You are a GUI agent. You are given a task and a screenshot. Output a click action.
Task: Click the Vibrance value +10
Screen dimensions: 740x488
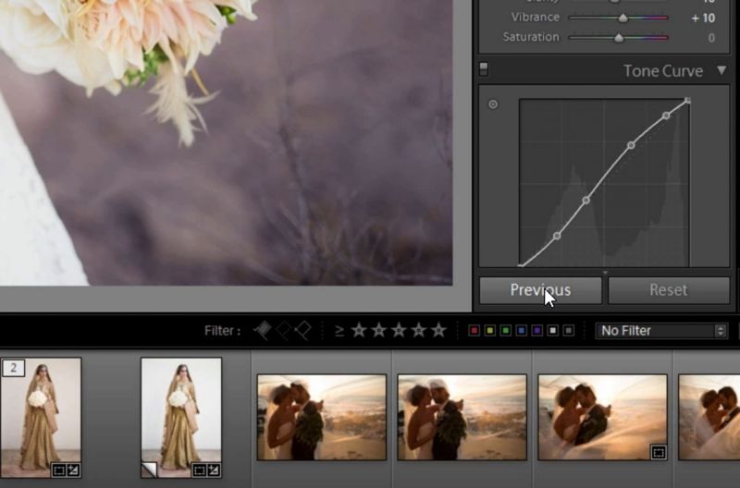(x=703, y=18)
